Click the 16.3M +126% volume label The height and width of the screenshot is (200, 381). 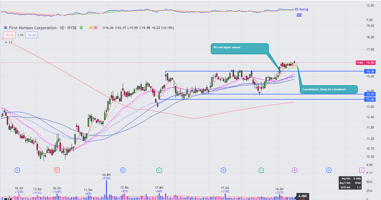[x=19, y=190]
